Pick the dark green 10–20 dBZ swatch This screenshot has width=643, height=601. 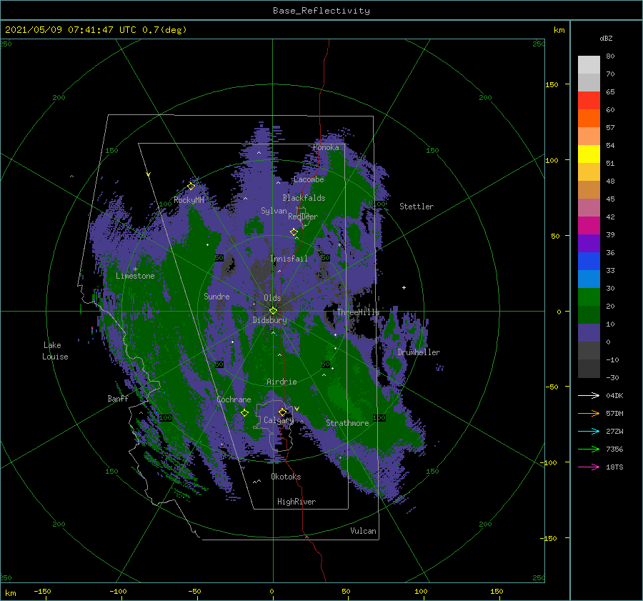coord(589,314)
